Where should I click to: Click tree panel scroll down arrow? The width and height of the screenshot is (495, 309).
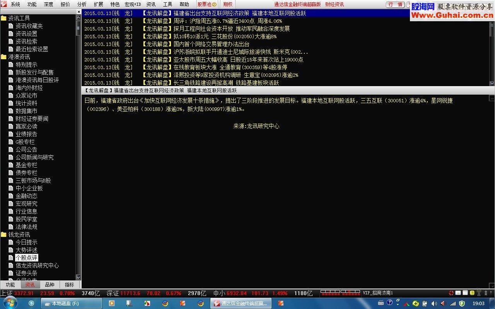(x=78, y=277)
